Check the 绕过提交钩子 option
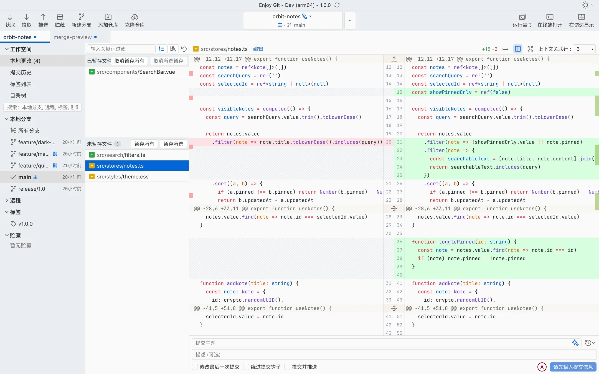Screen dimensions: 599x374 [246, 367]
